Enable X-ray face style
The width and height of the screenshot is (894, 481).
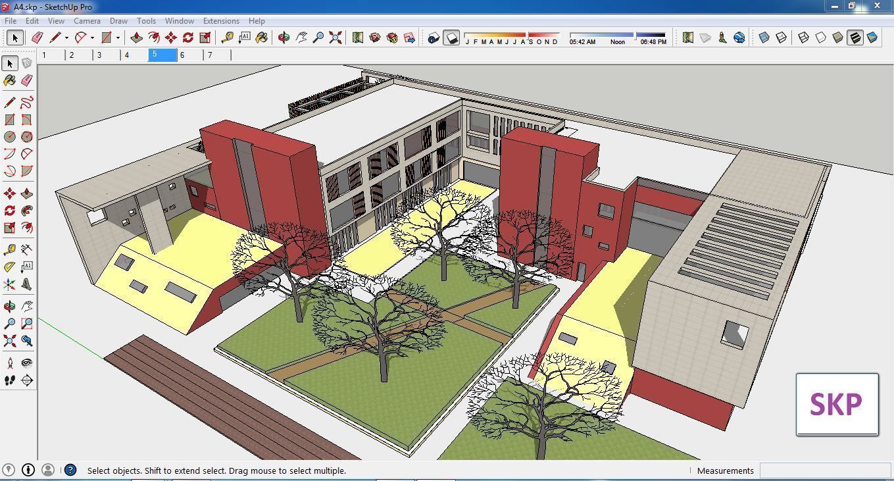[764, 38]
